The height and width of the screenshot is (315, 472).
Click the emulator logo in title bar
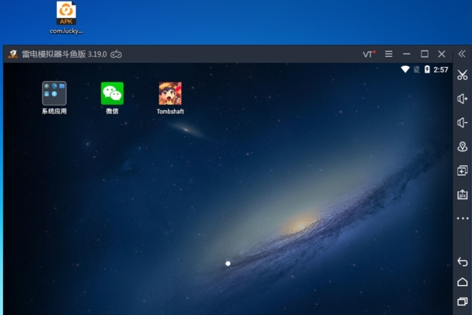click(x=13, y=54)
